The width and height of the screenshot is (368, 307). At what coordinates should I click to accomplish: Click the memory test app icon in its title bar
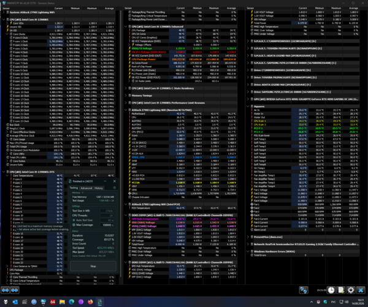(x=70, y=181)
